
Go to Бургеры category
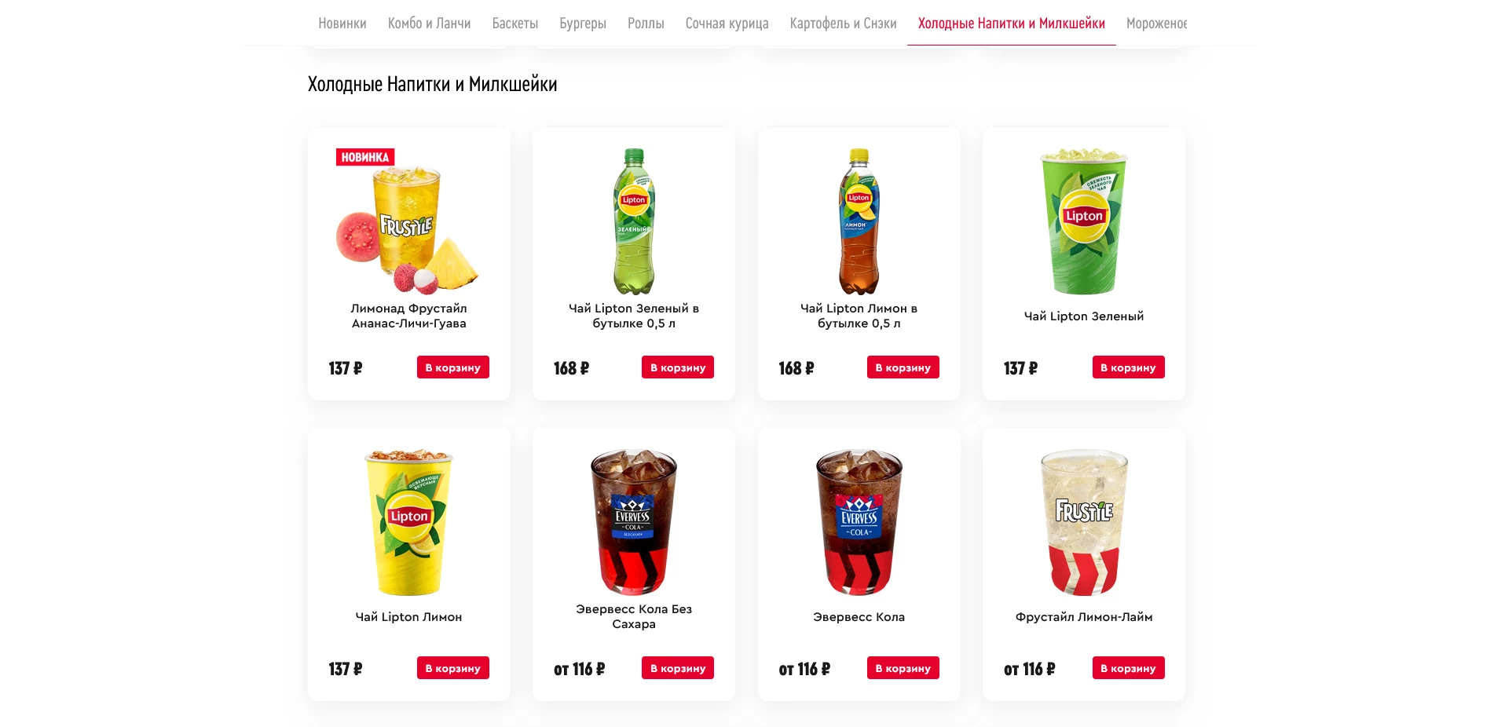click(x=582, y=24)
